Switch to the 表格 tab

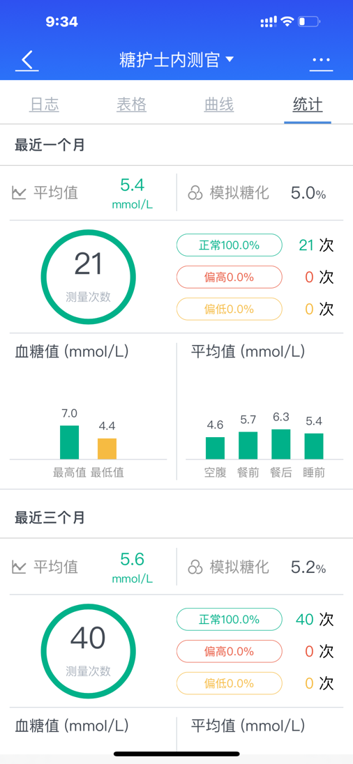pyautogui.click(x=132, y=105)
